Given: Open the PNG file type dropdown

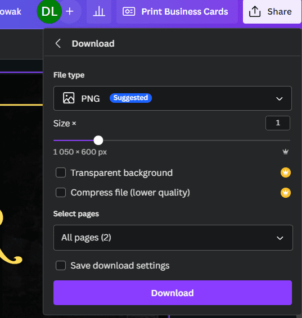Looking at the screenshot, I should pyautogui.click(x=173, y=98).
